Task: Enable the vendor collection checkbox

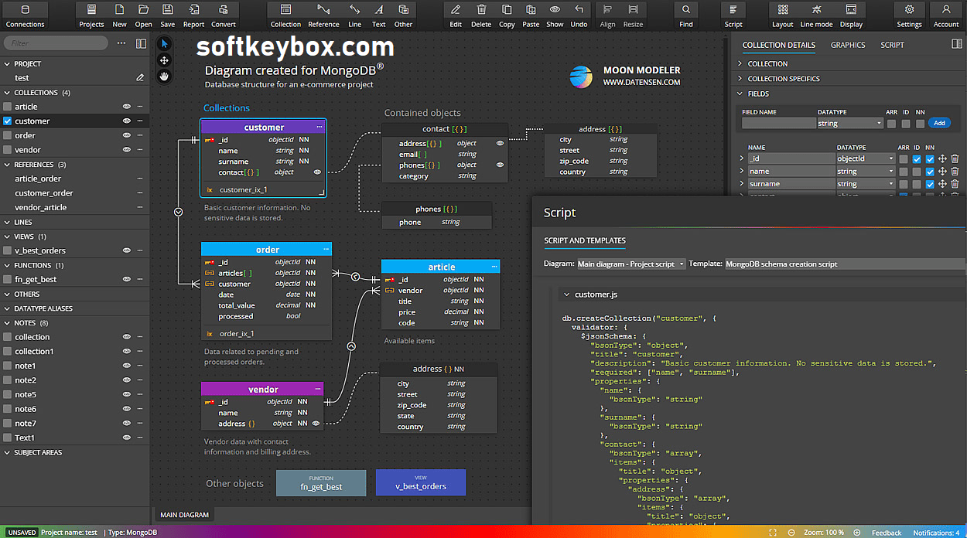Action: 8,150
